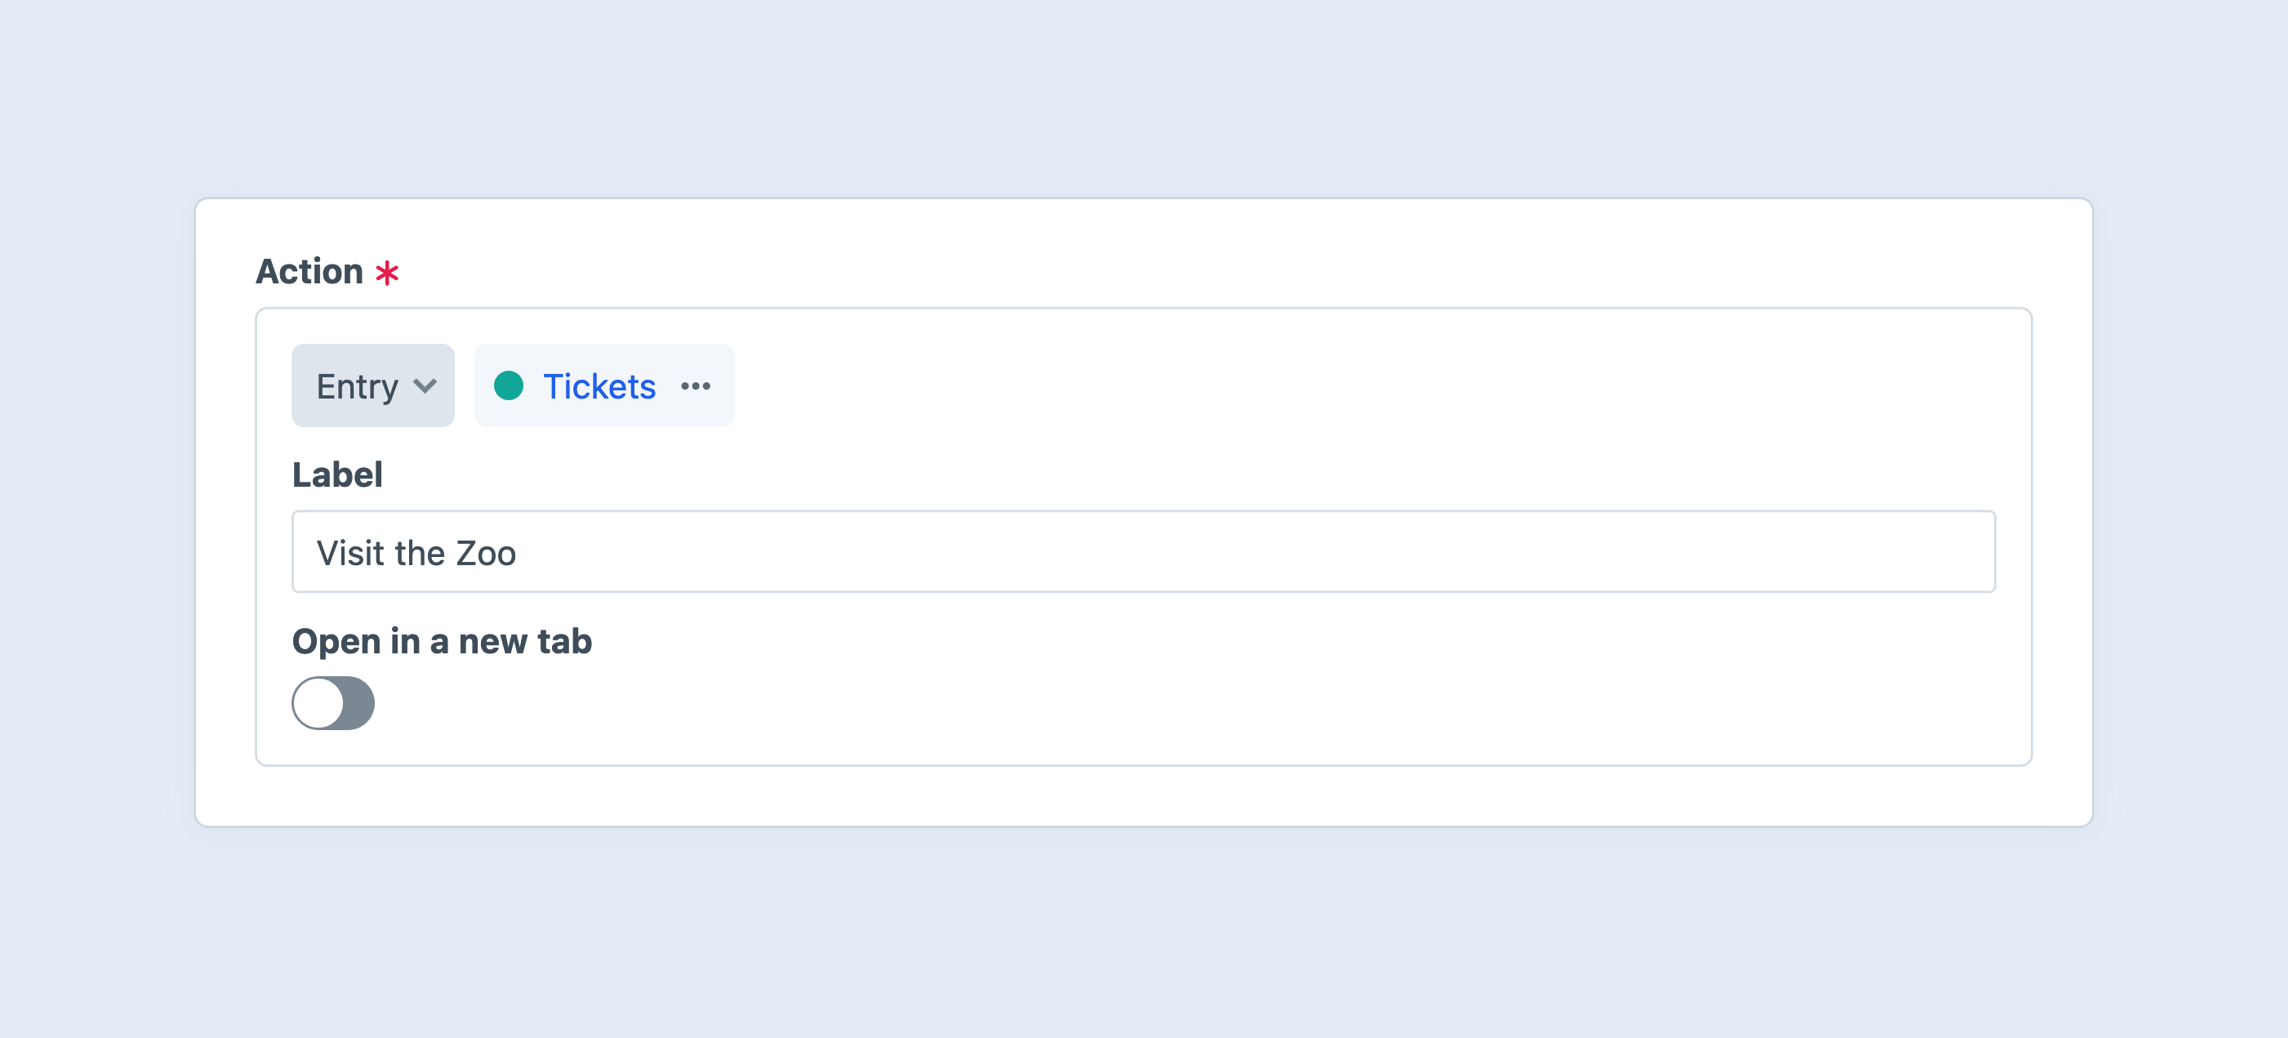
Task: Click the Open in a new tab switch
Action: point(334,703)
